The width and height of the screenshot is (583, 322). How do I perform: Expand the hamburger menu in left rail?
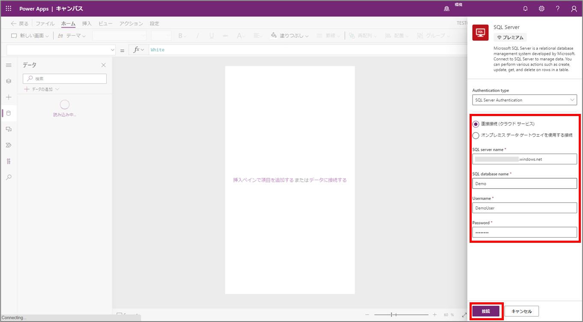click(9, 65)
